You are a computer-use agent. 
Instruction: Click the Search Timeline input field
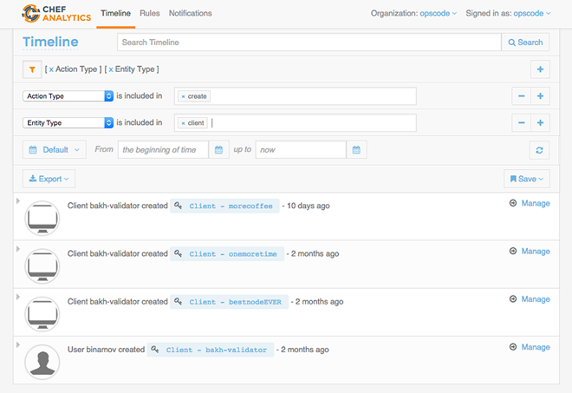coord(309,43)
